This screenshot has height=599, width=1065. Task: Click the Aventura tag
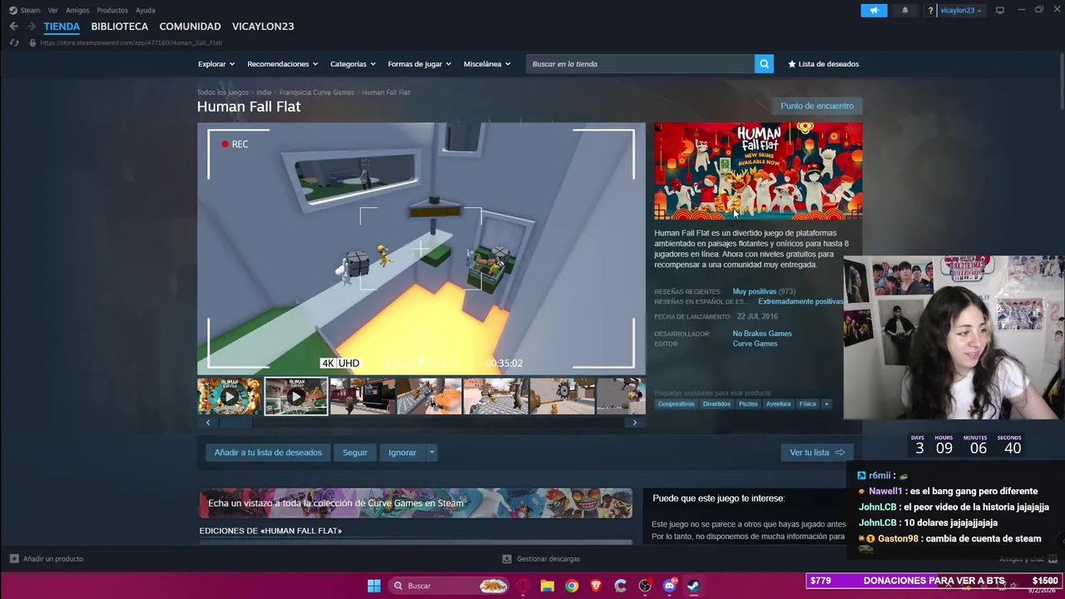[778, 403]
